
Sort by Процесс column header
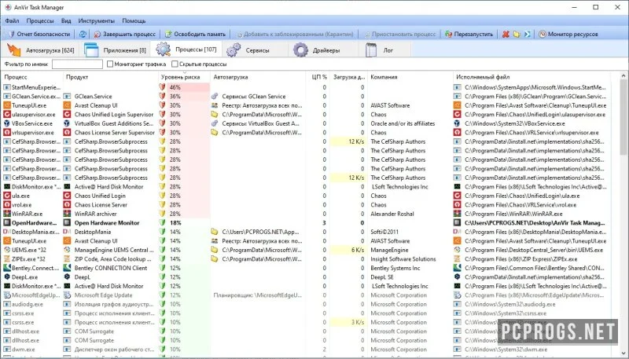pos(32,77)
